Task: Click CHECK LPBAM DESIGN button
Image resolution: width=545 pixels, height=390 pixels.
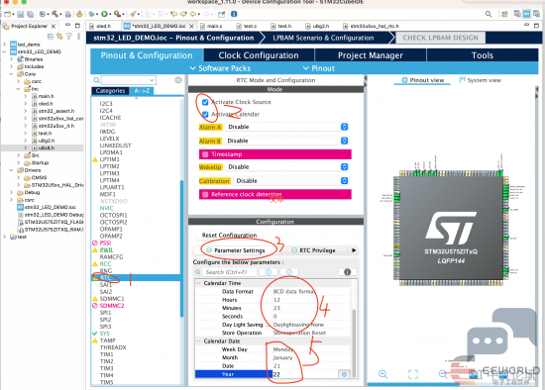Action: point(440,38)
